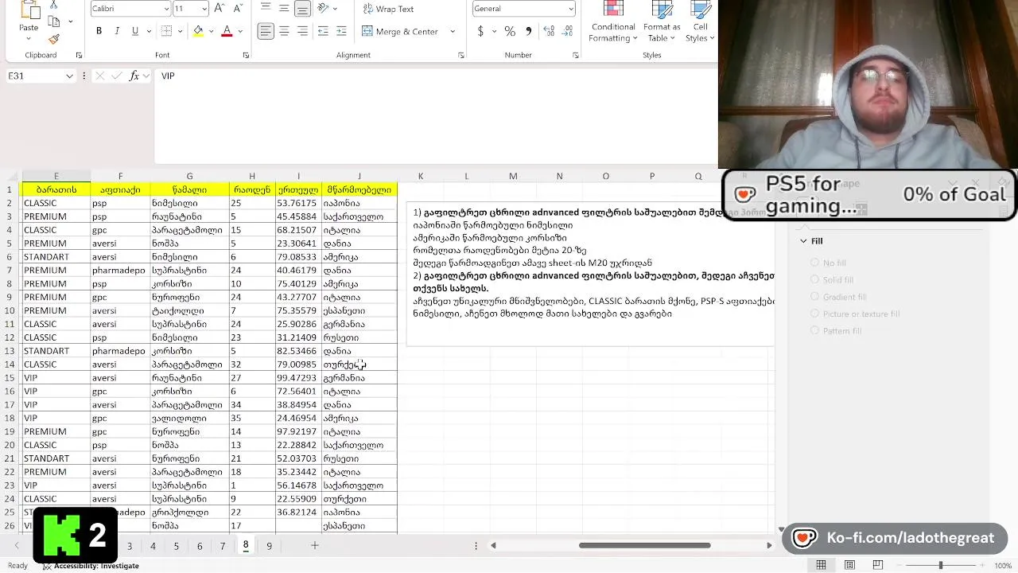1018x573 pixels.
Task: Select column G header
Action: click(x=189, y=176)
